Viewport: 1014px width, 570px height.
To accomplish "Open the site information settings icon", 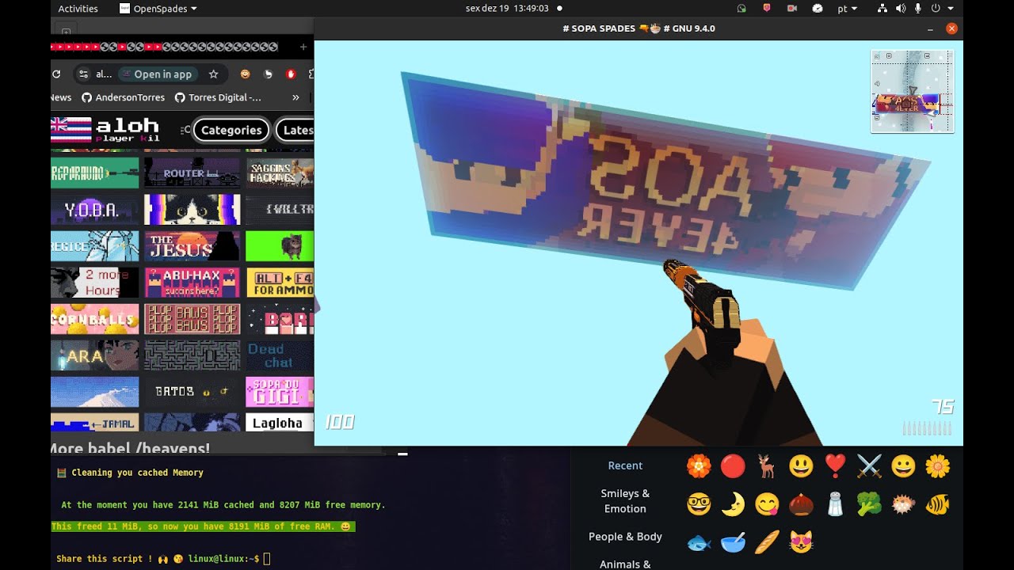I will point(84,74).
